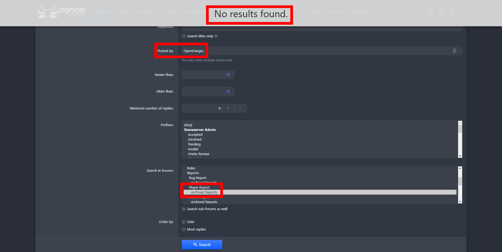Image resolution: width=502 pixels, height=252 pixels.
Task: Click help icon beside Search titles only
Action: coord(216,36)
